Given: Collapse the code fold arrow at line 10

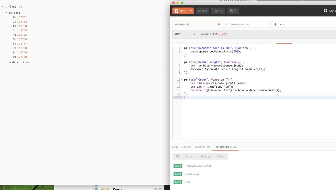Looking at the screenshot, I should 182,80.
